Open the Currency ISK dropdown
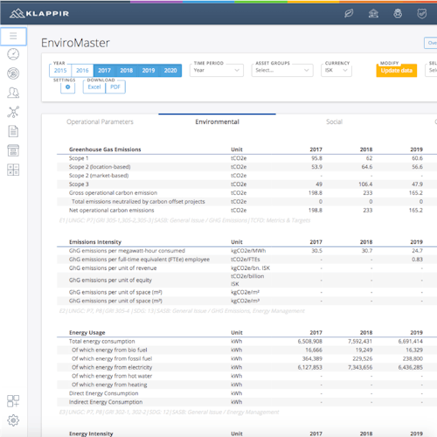Image resolution: width=437 pixels, height=437 pixels. (x=336, y=70)
